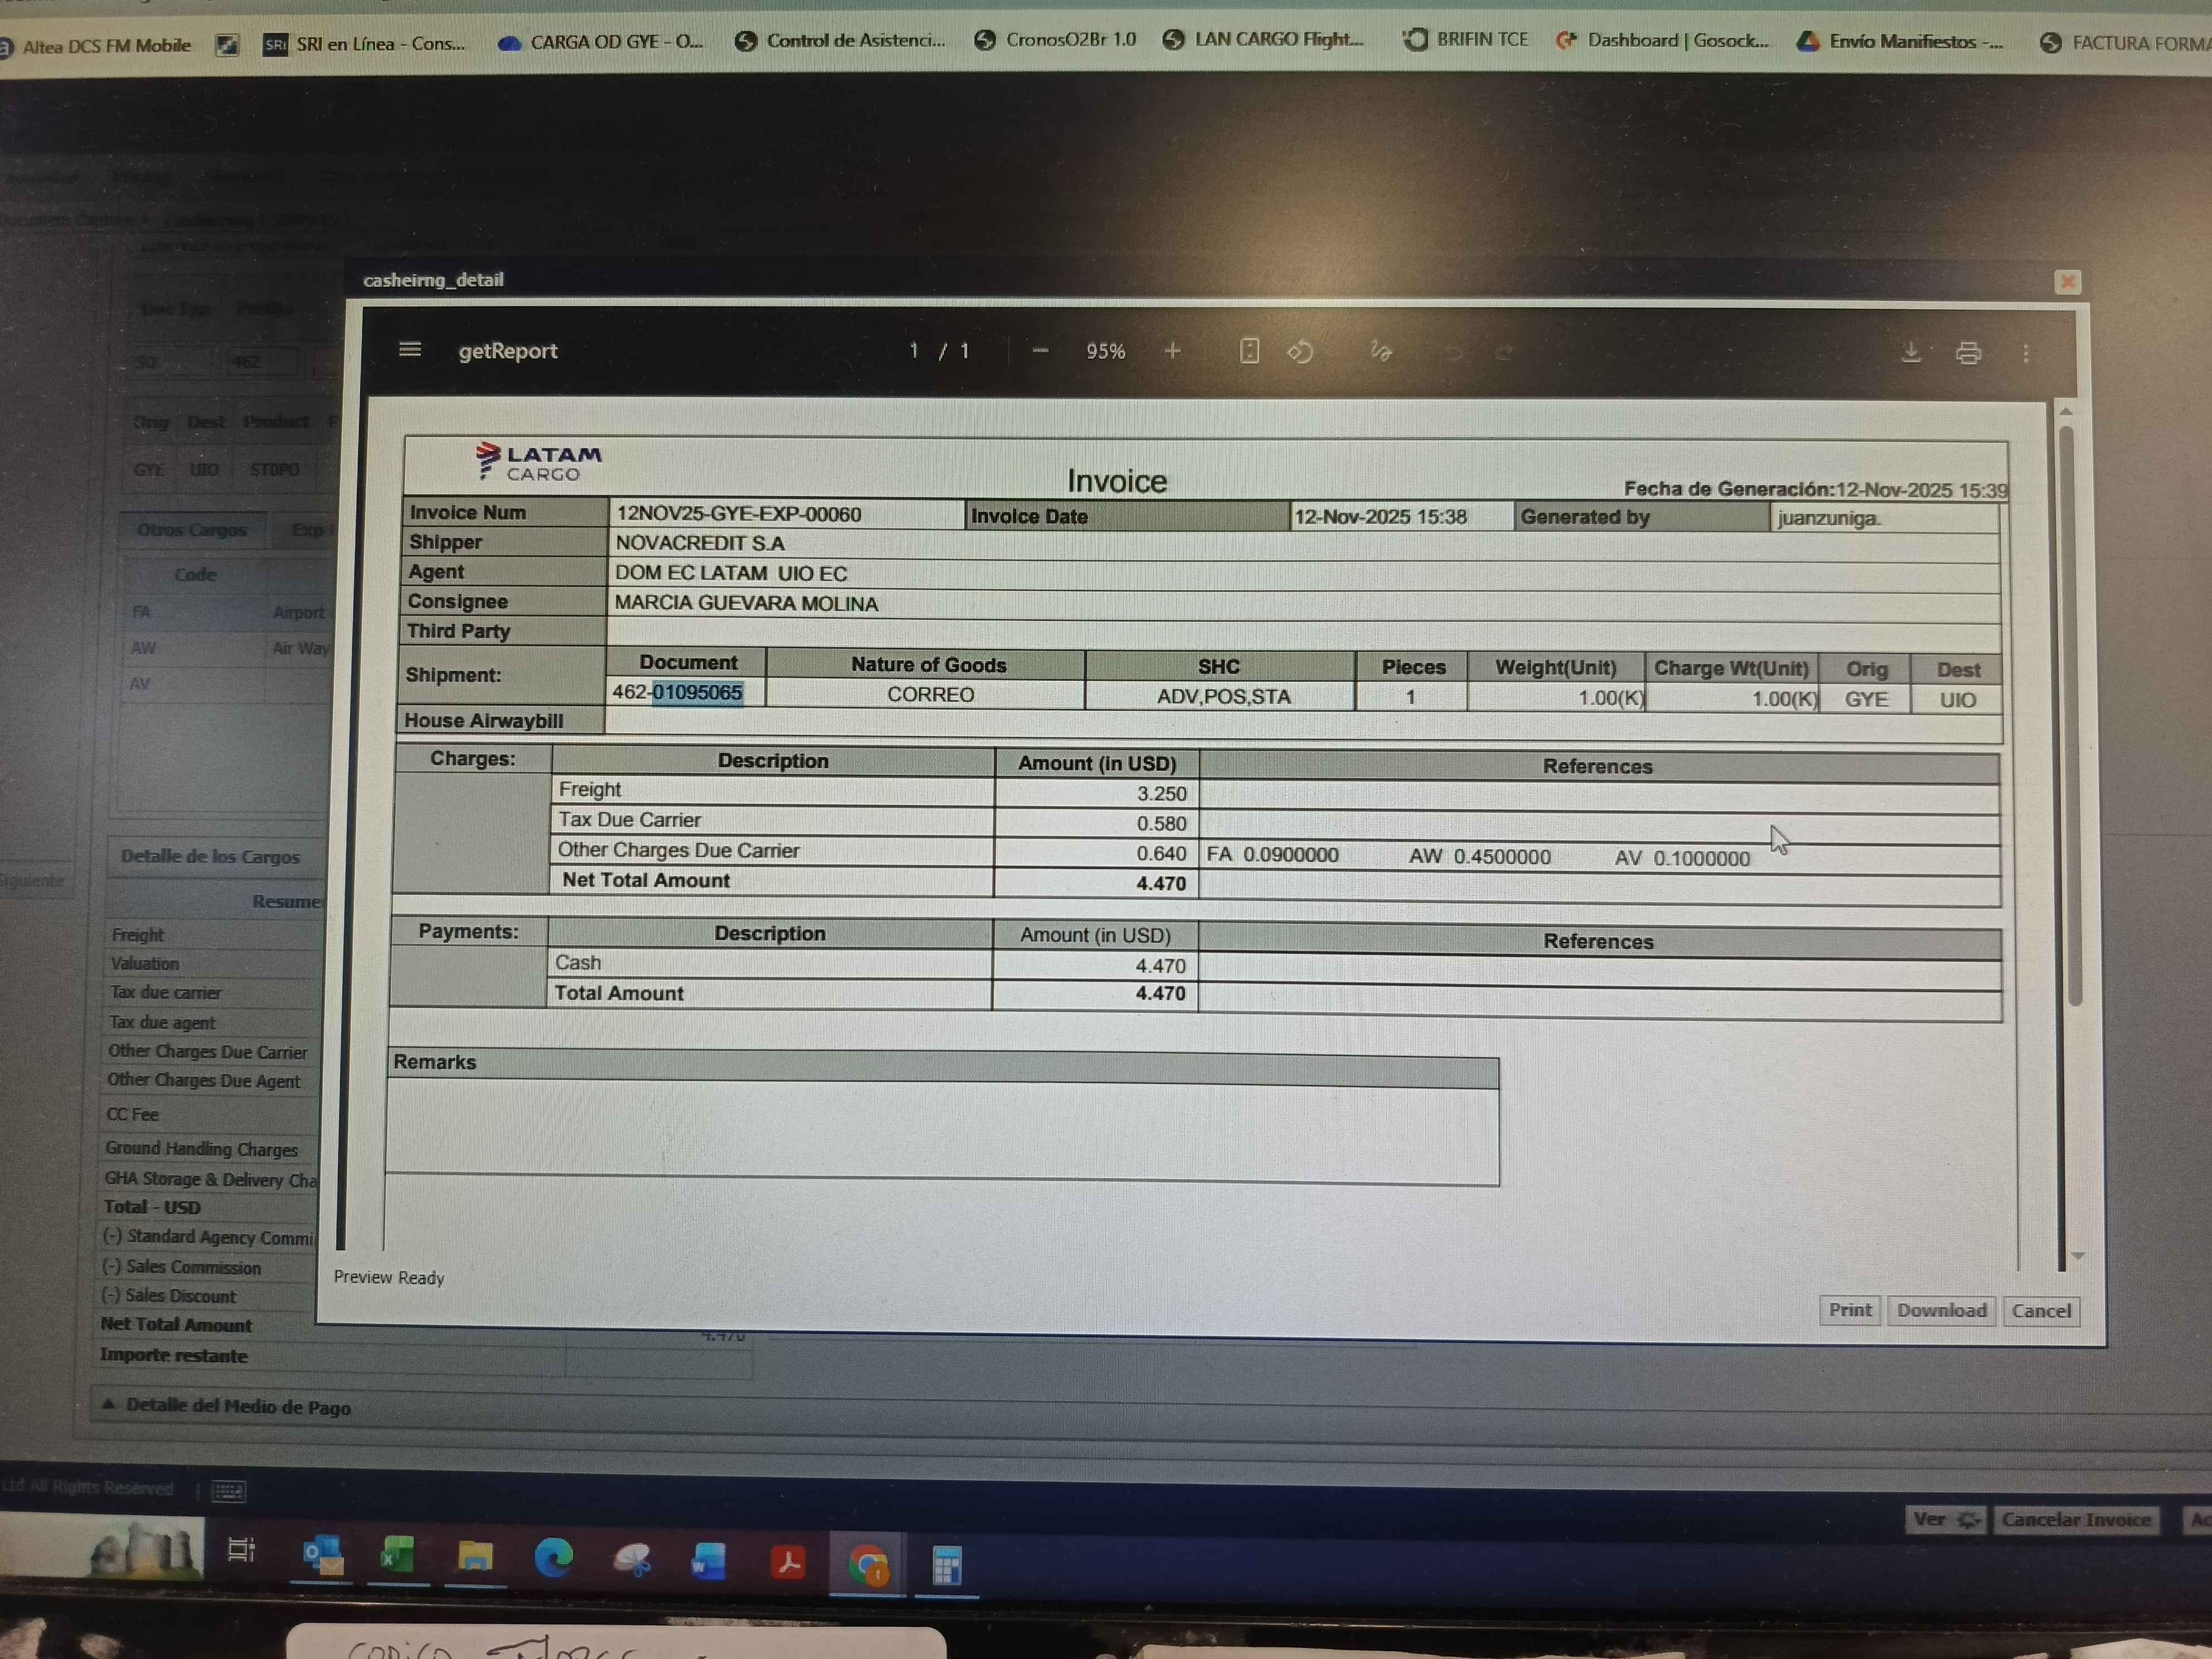
Task: Click the fit to page icon
Action: tap(1249, 351)
